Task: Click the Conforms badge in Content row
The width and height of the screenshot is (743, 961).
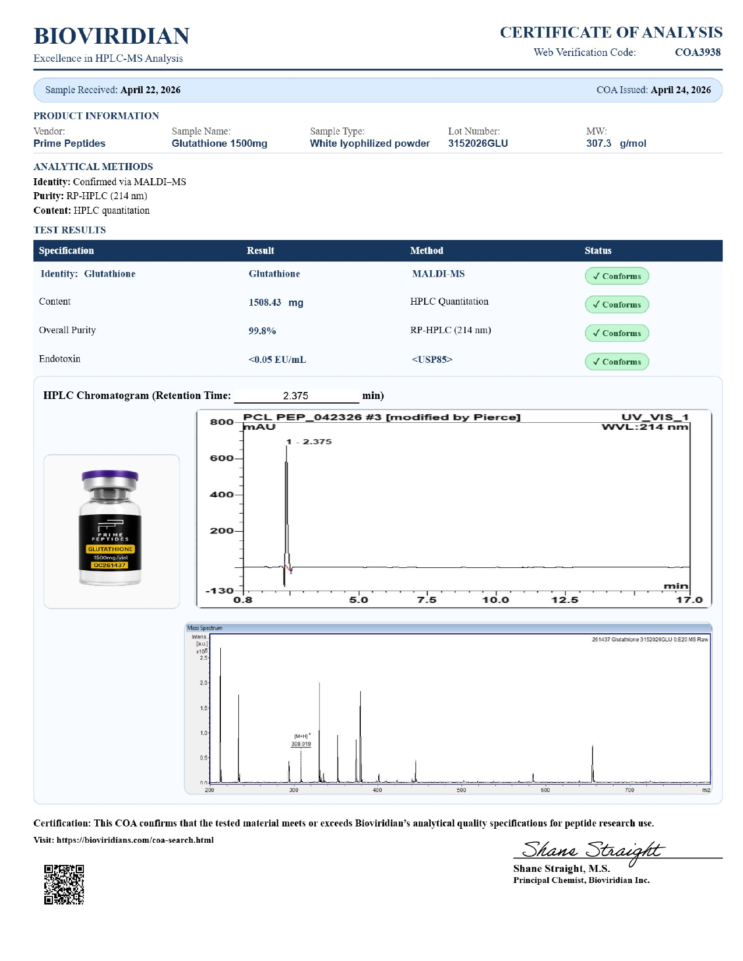Action: (617, 305)
